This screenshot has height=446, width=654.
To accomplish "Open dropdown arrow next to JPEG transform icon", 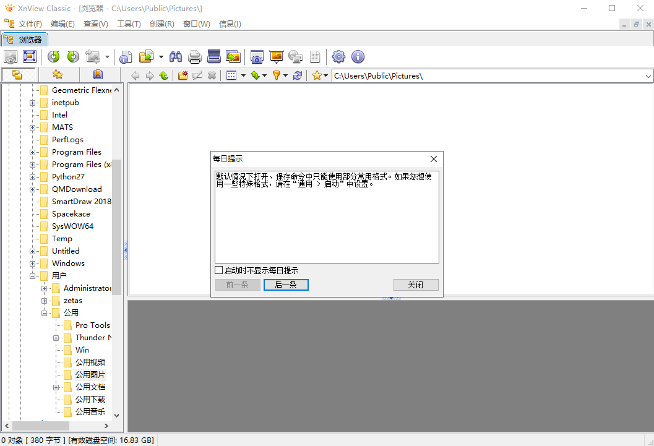I will (107, 57).
